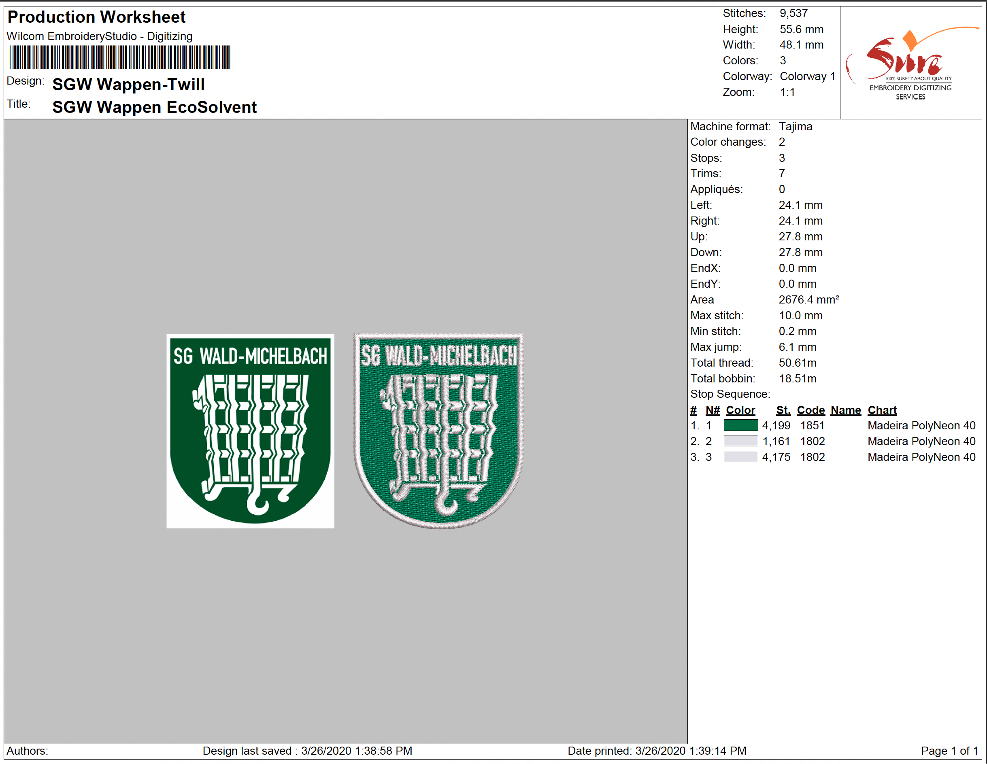Select the flat SG Wald-Michelbach artwork image
987x764 pixels.
tap(250, 431)
